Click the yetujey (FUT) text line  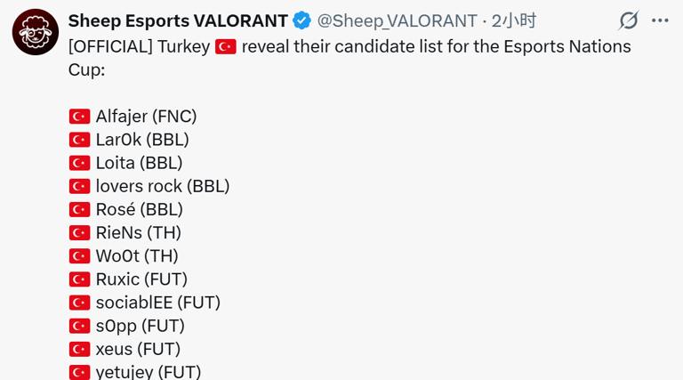click(148, 372)
